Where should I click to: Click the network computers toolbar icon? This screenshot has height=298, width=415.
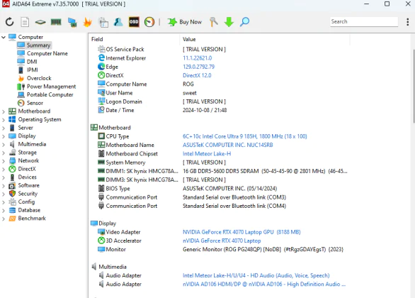(72, 22)
